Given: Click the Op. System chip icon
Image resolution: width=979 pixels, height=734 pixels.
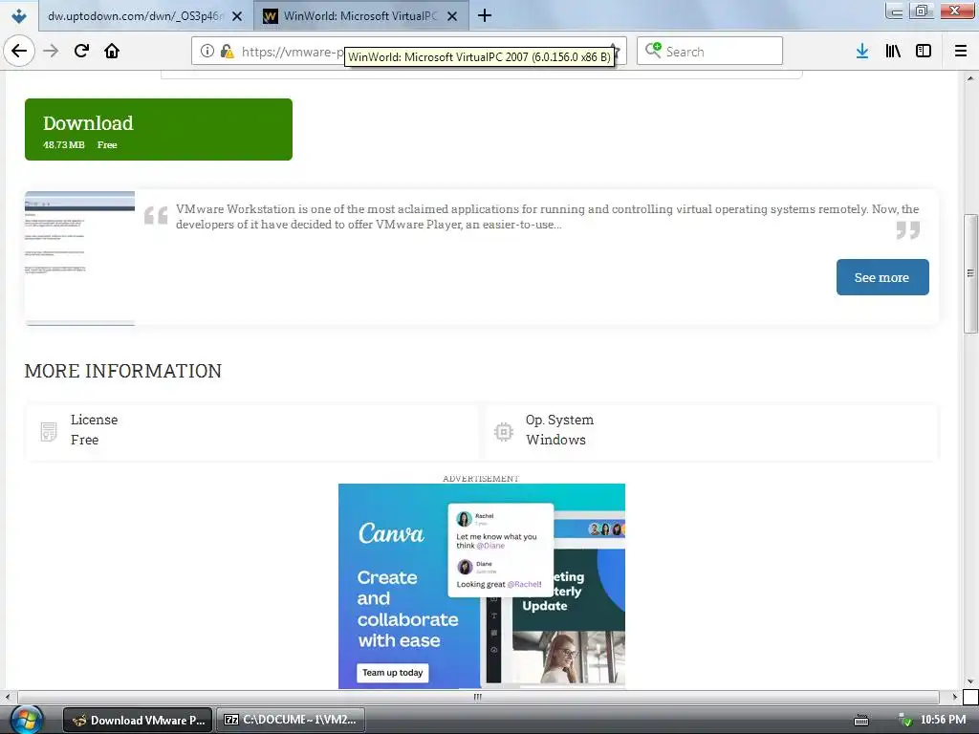Looking at the screenshot, I should 503,431.
